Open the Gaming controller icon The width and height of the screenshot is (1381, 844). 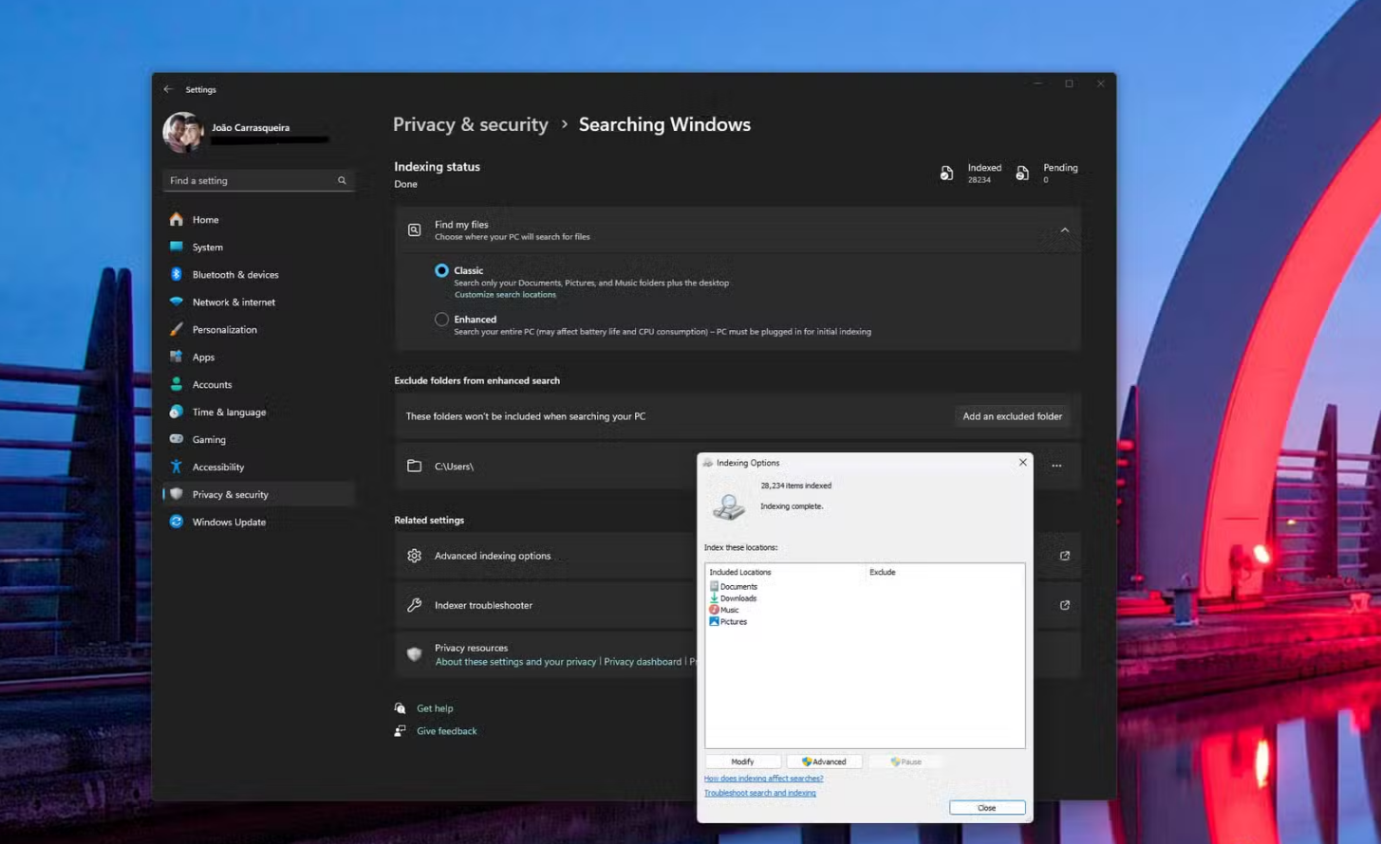177,439
